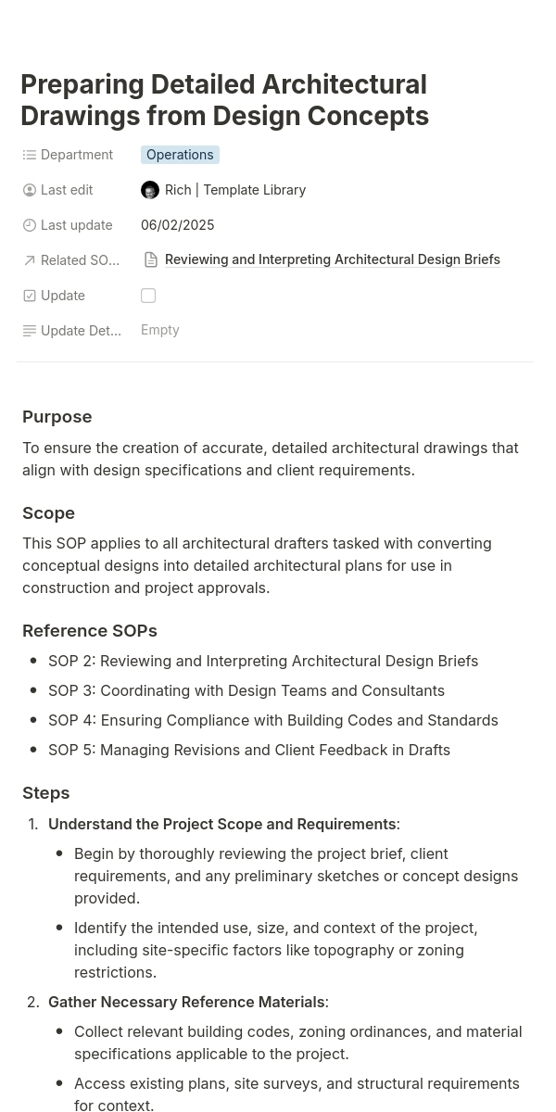Click the Last update property label
The height and width of the screenshot is (1112, 556).
point(76,225)
